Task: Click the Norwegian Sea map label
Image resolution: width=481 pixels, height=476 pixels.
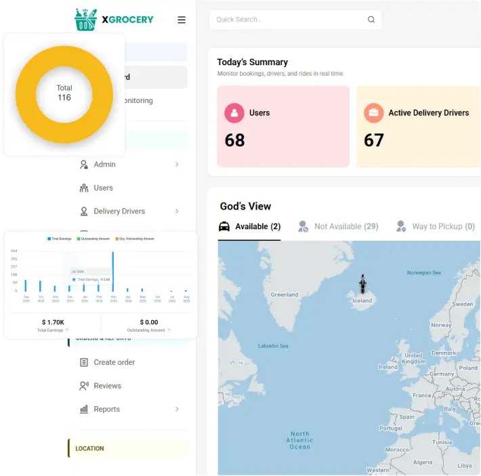Action: 423,273
